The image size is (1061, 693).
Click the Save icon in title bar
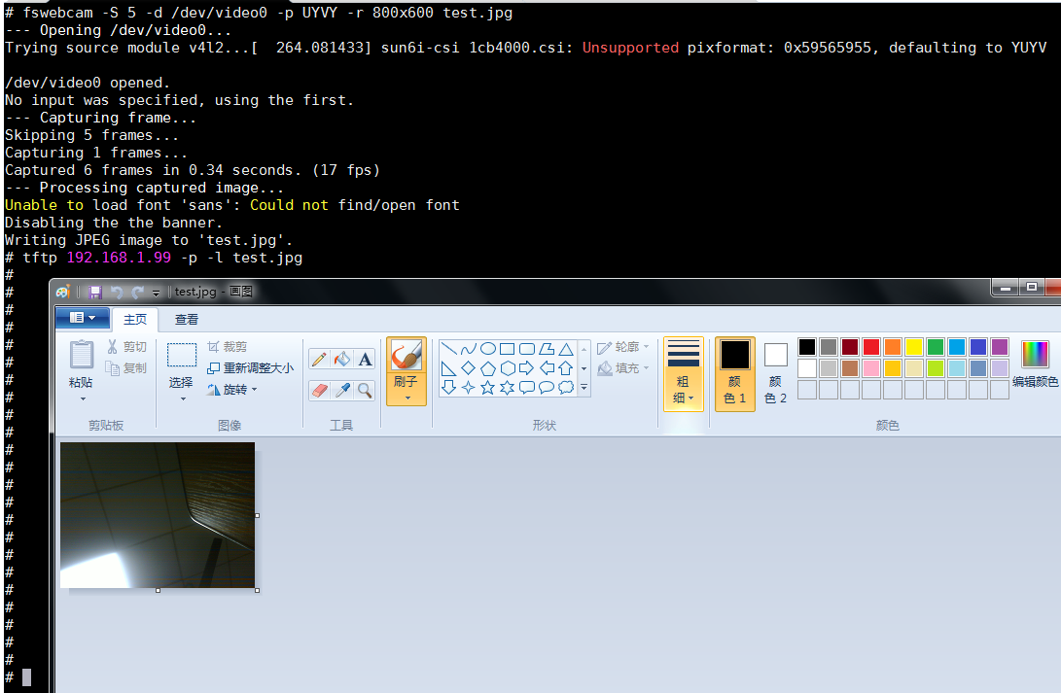95,292
